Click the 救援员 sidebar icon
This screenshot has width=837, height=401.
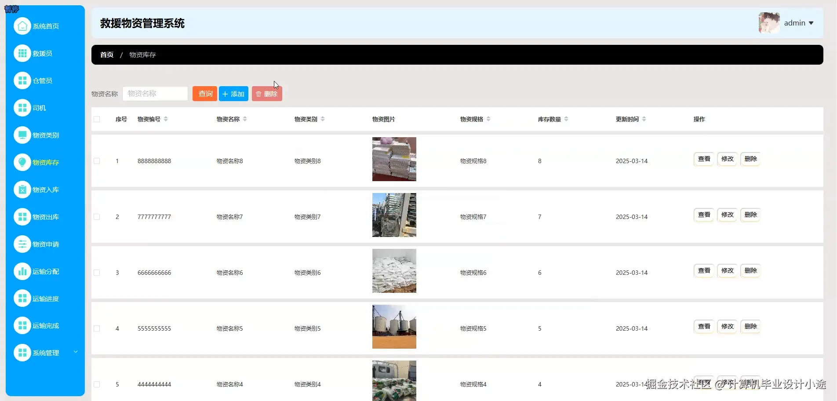click(22, 53)
